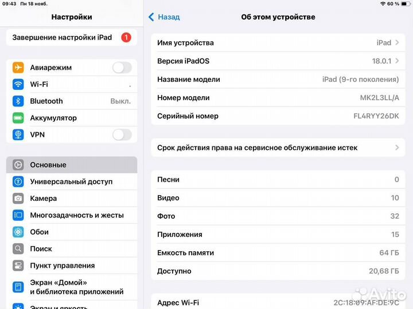Open Bluetooth row showing Выкл.

coord(72,101)
